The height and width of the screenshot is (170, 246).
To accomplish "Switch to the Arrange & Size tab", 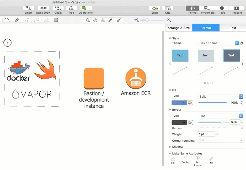I will tap(179, 28).
